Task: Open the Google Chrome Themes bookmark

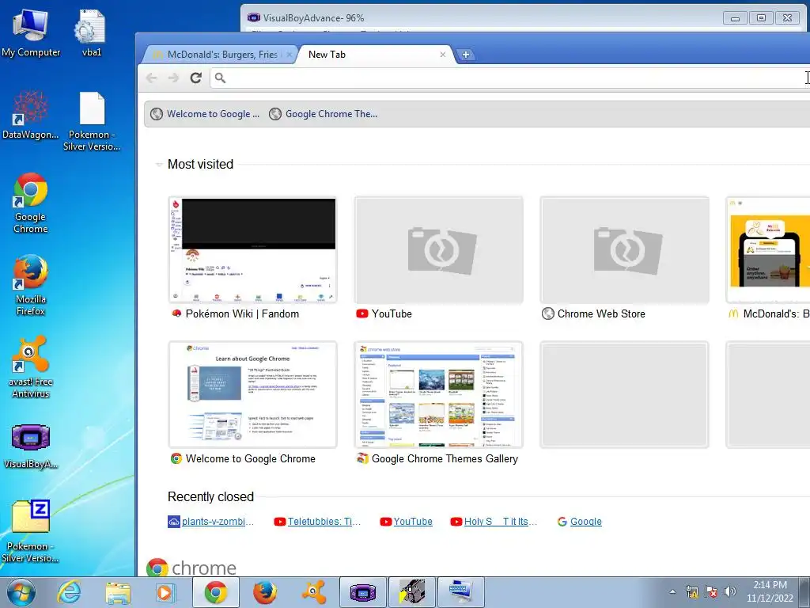Action: click(x=324, y=114)
